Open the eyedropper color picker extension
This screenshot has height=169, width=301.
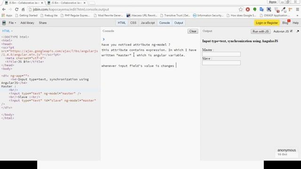click(284, 9)
